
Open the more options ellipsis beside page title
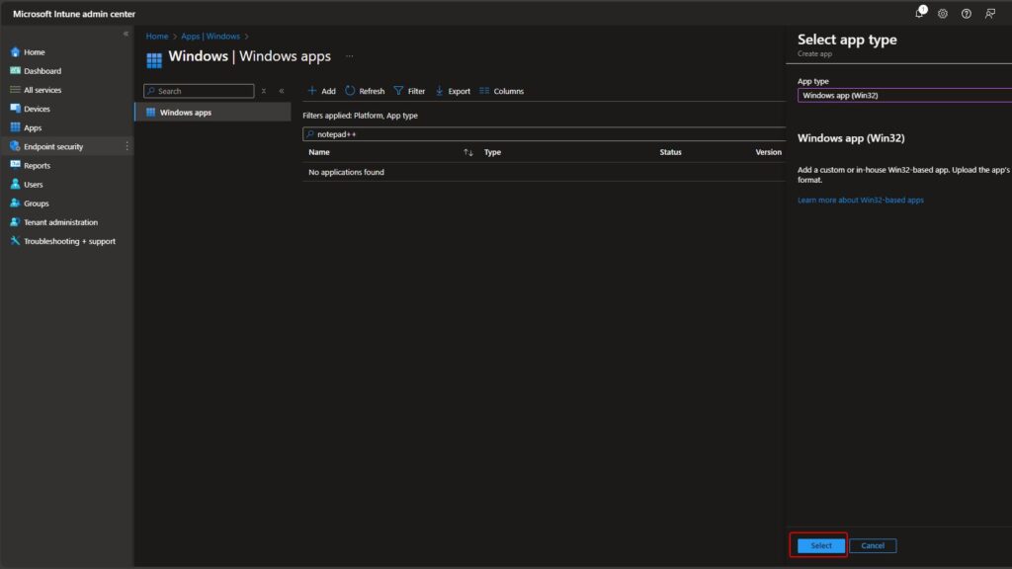pos(349,56)
